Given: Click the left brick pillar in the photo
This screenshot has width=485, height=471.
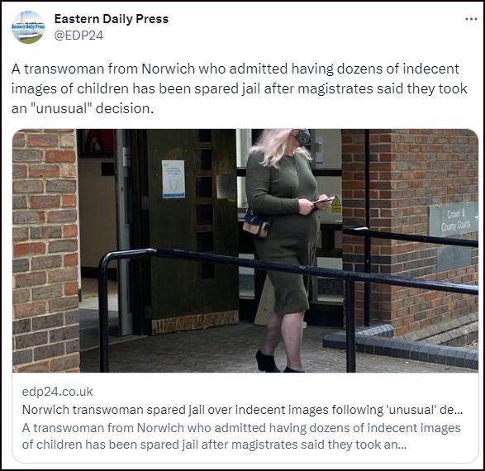Looking at the screenshot, I should click(x=45, y=250).
